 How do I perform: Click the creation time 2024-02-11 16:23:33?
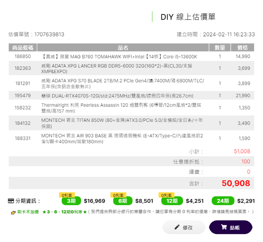click(x=229, y=35)
